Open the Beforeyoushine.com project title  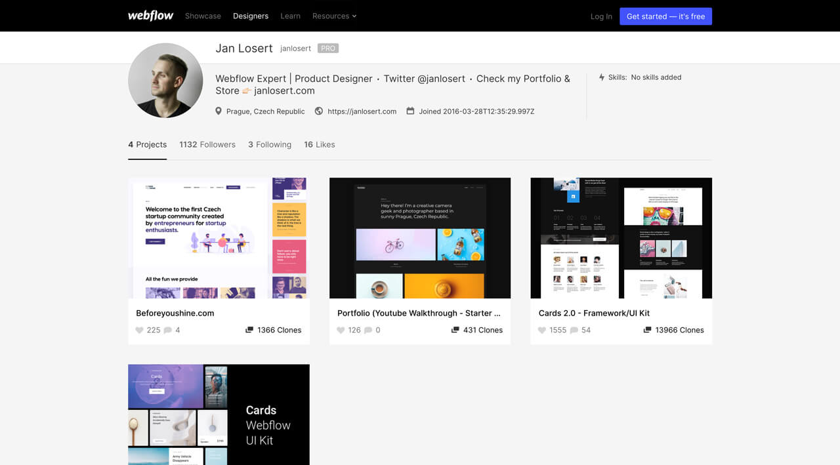coord(175,313)
